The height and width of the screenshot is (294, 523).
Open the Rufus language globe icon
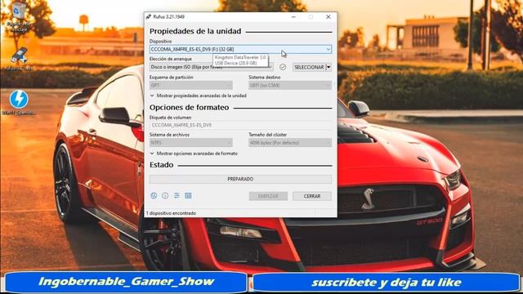click(154, 196)
